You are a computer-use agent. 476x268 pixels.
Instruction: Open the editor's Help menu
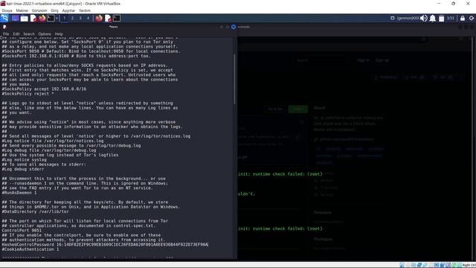(x=59, y=34)
